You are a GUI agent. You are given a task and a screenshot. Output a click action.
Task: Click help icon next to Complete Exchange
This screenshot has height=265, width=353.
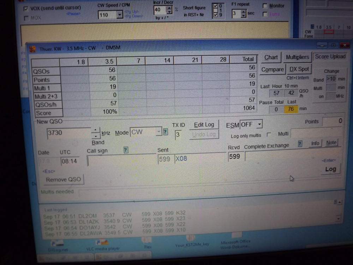300,143
